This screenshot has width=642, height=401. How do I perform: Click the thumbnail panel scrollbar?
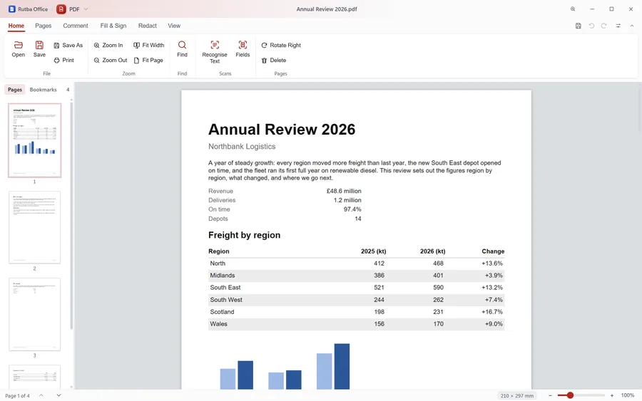tap(71, 216)
